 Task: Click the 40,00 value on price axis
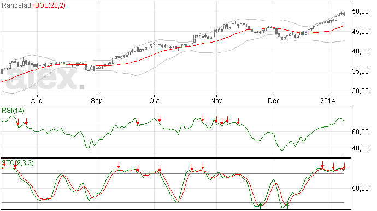click(x=360, y=51)
